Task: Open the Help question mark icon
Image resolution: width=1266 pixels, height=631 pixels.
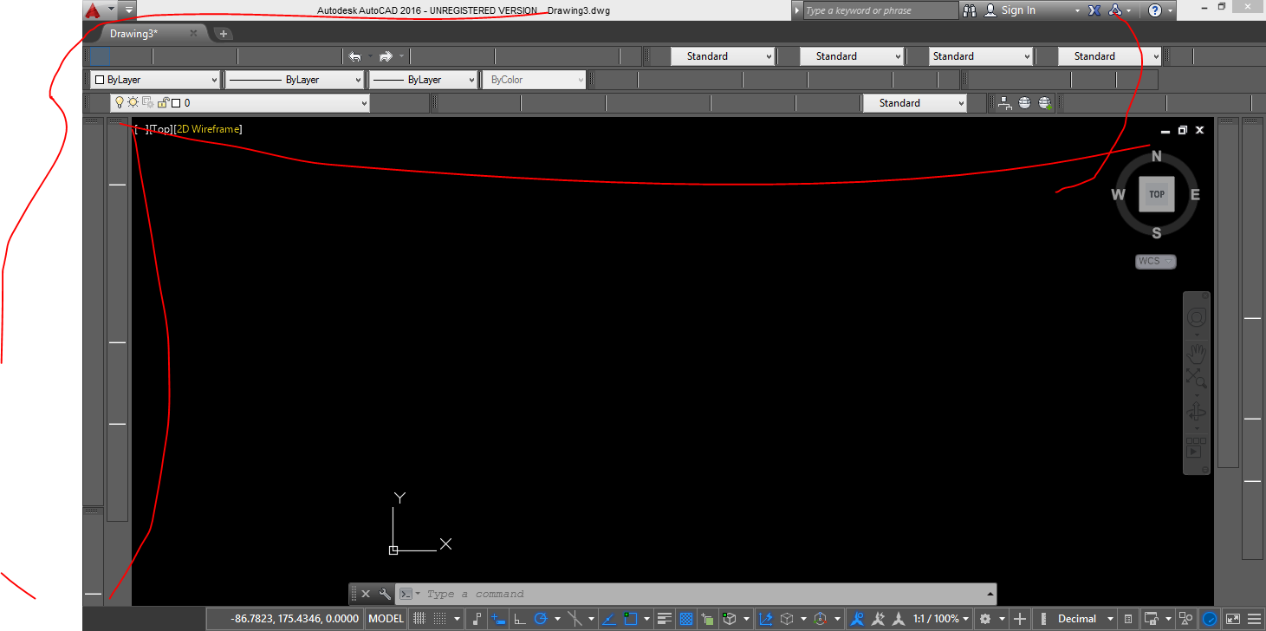Action: click(1155, 10)
